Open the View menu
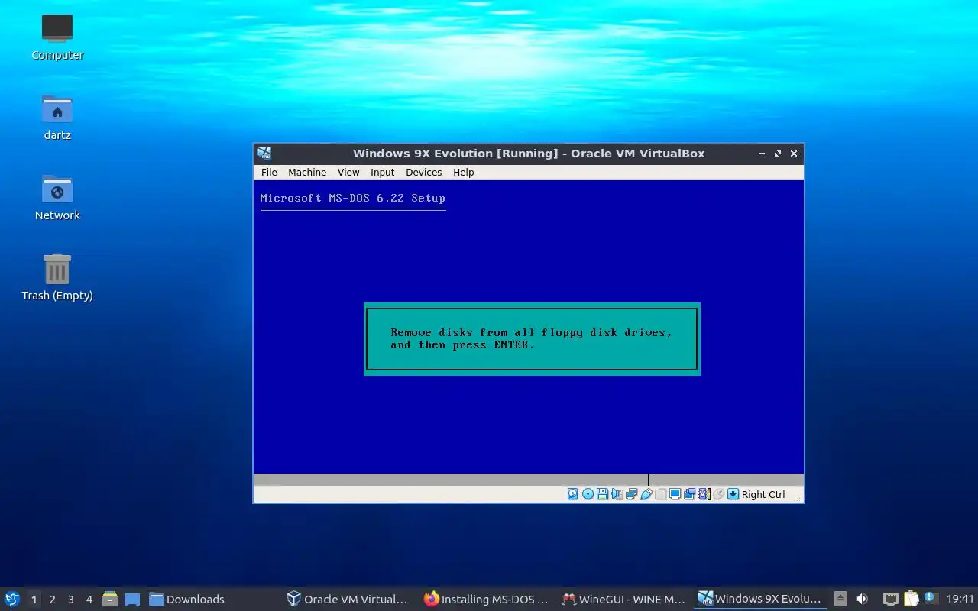This screenshot has height=611, width=978. [x=348, y=173]
